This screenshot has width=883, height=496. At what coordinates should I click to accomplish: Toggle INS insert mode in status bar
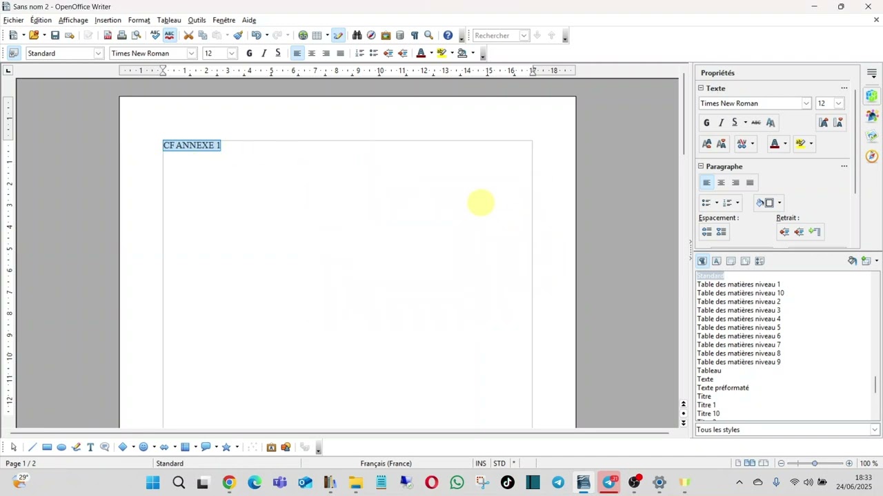(x=481, y=464)
